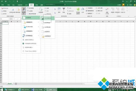The width and height of the screenshot is (136, 91).
Task: Select From Azure menu item
Action: point(31,27)
